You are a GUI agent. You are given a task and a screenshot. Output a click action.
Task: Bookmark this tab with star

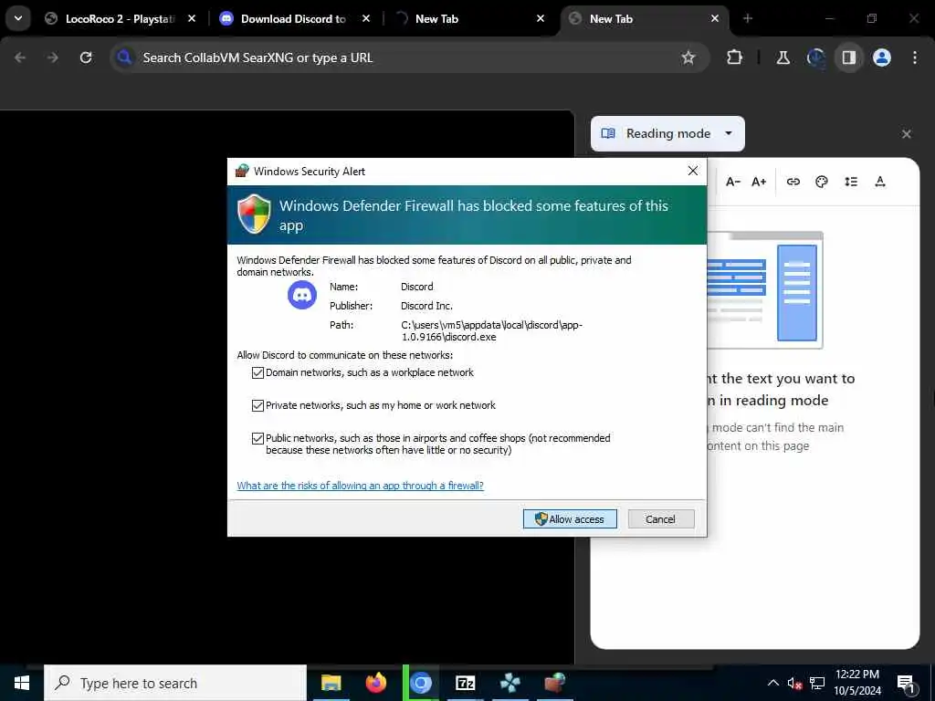[x=688, y=58]
